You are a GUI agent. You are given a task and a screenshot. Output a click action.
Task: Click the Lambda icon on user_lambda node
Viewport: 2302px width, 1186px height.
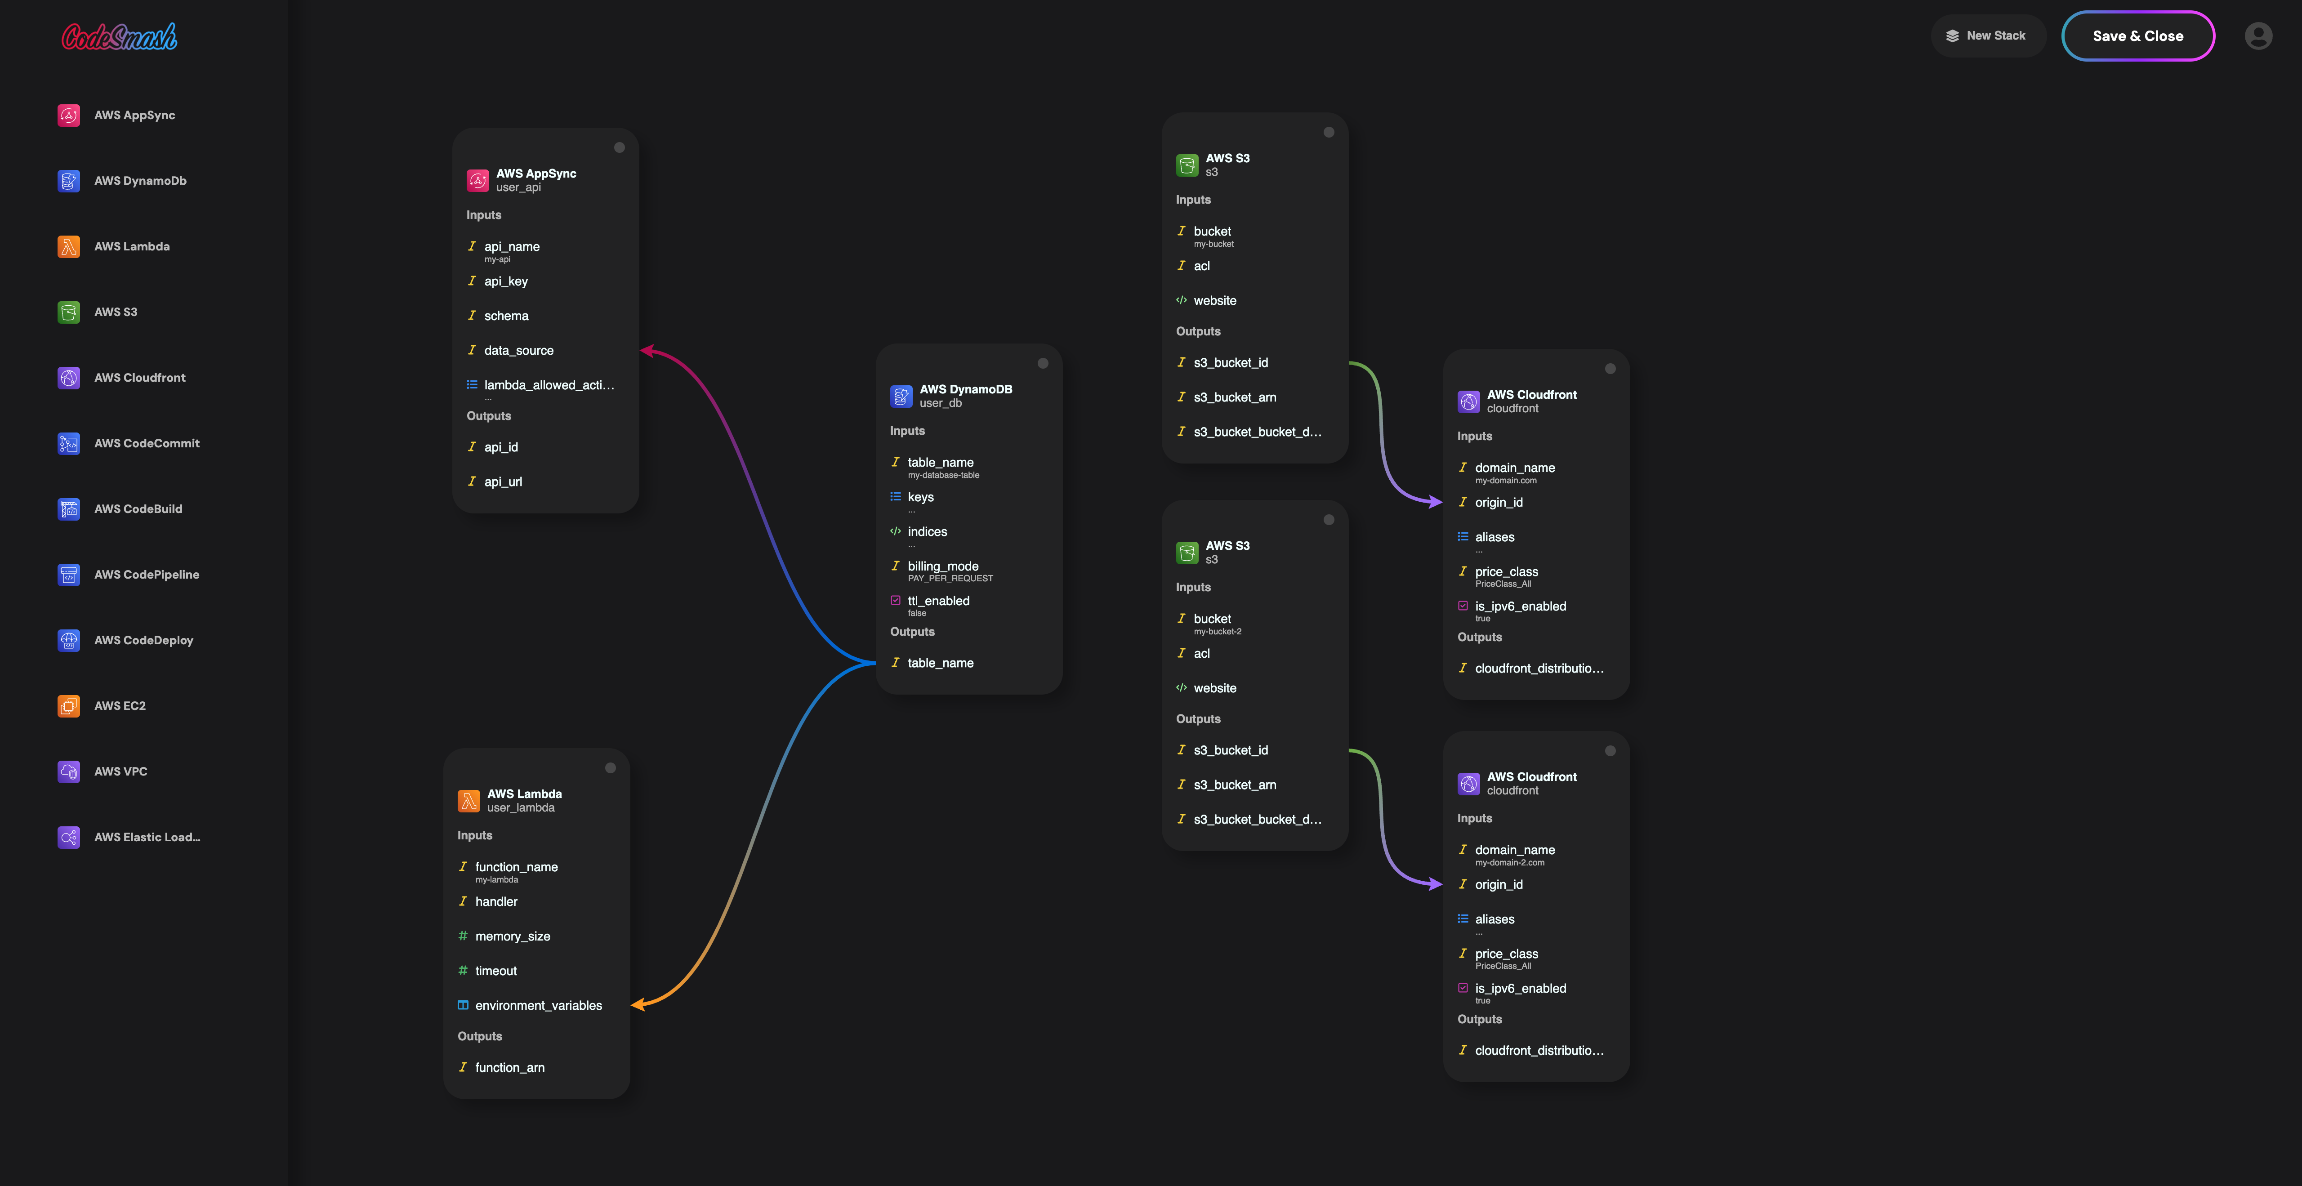469,801
